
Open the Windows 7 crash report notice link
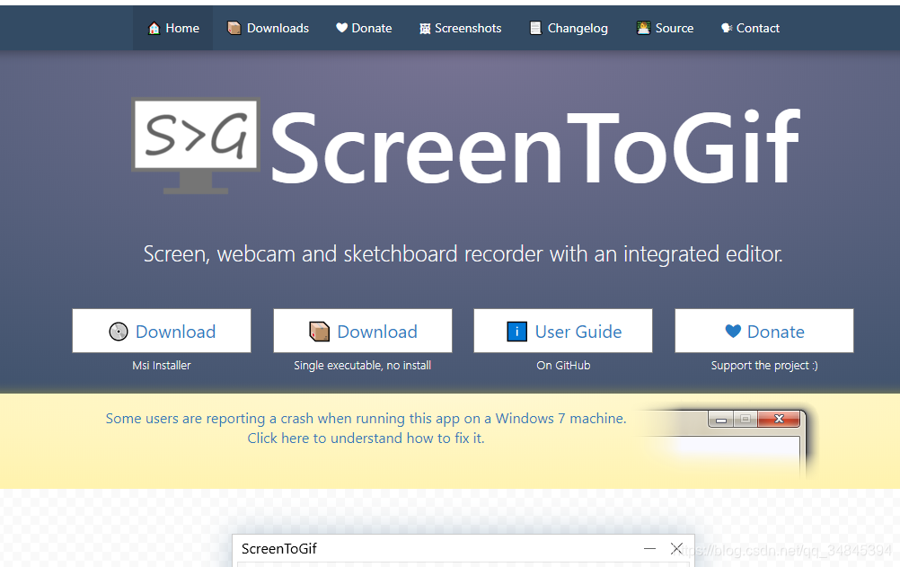[x=366, y=418]
